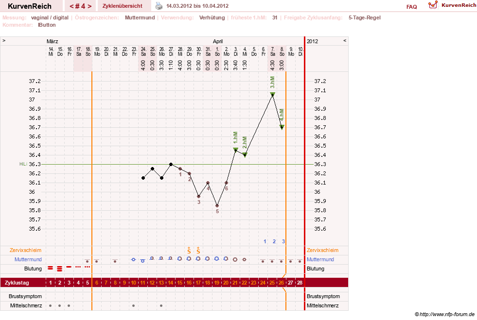Click Muttermund closed dot on cycle day 28
The image size is (477, 320).
[300, 261]
